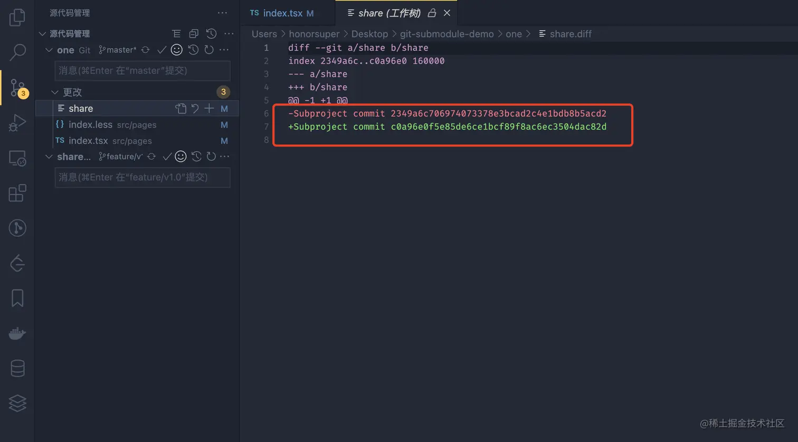The width and height of the screenshot is (798, 442).
Task: View history for the one repository
Action: [193, 50]
